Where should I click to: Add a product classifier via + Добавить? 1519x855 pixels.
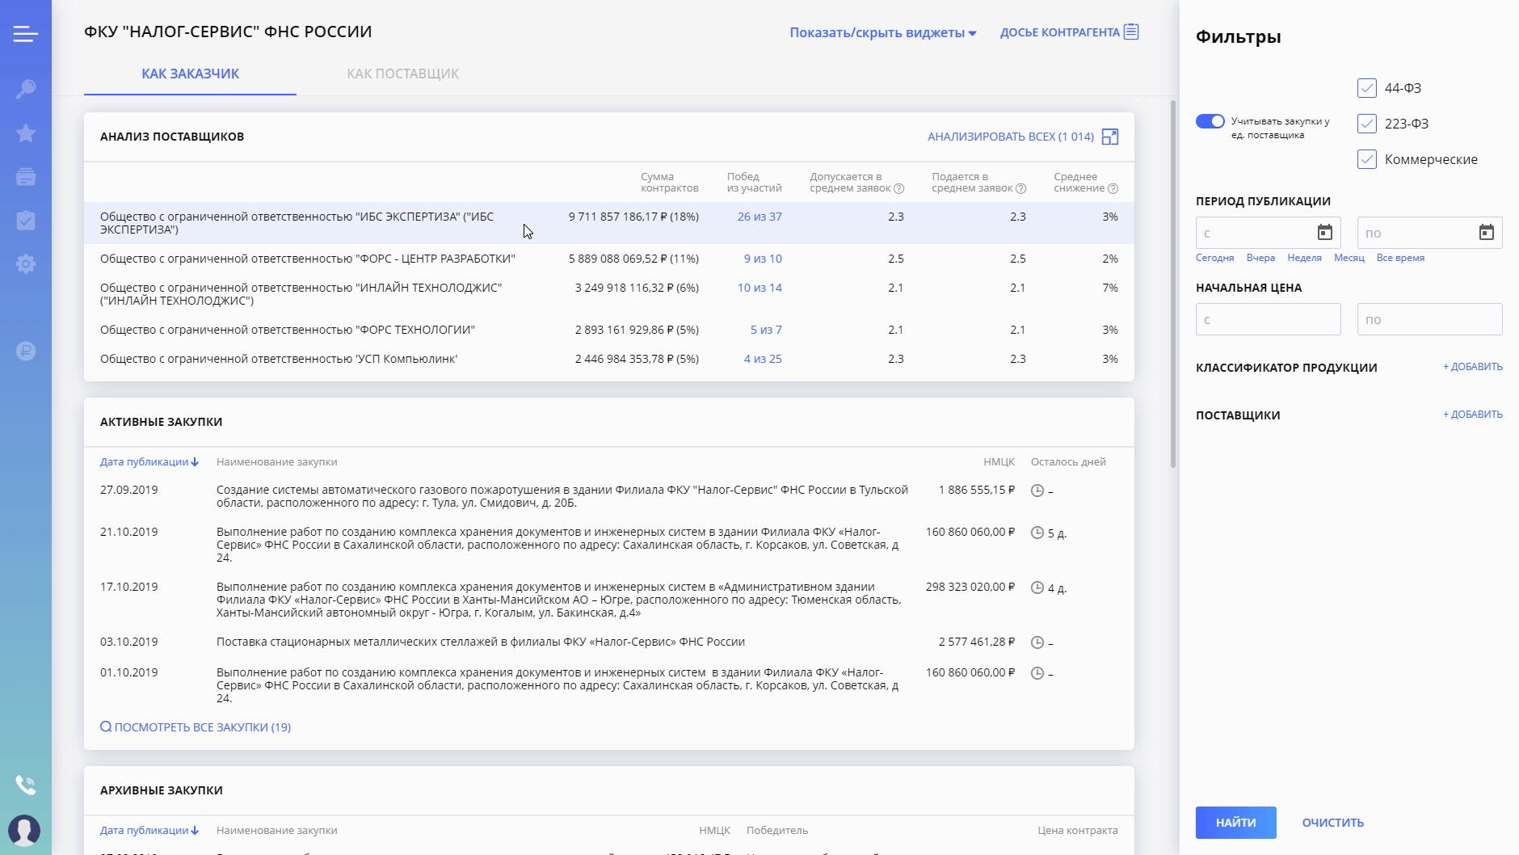1473,367
